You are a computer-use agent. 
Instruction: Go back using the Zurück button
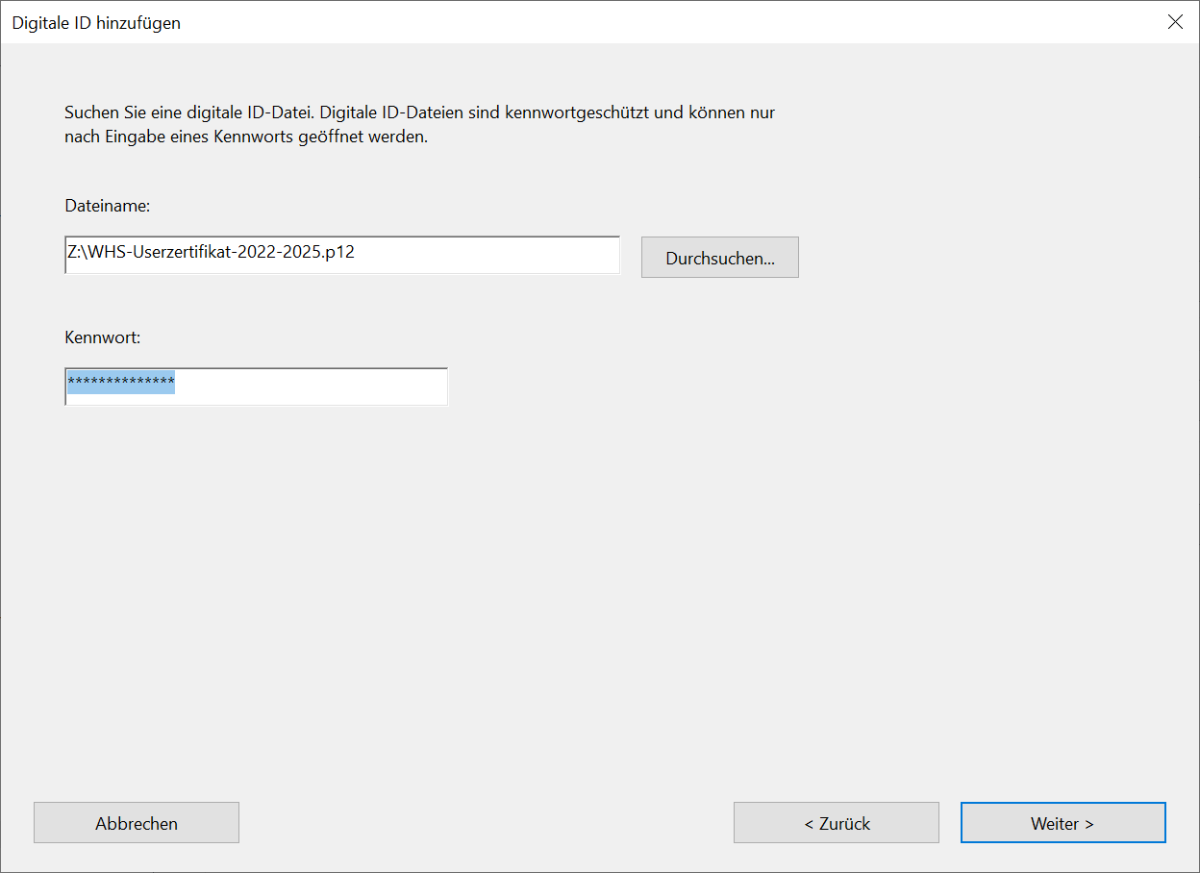pyautogui.click(x=836, y=823)
